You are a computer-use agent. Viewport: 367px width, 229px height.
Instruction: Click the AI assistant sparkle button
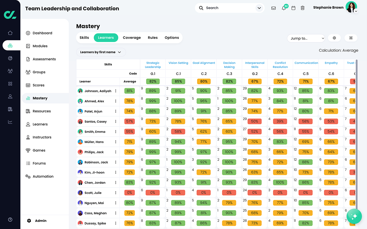[x=354, y=216]
